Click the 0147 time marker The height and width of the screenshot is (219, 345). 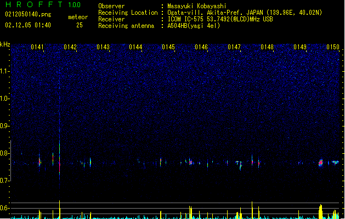pos(234,47)
